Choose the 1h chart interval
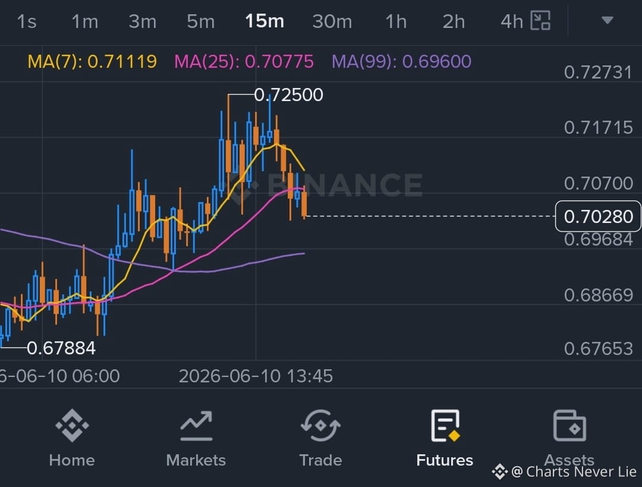The width and height of the screenshot is (642, 487). pyautogui.click(x=396, y=21)
